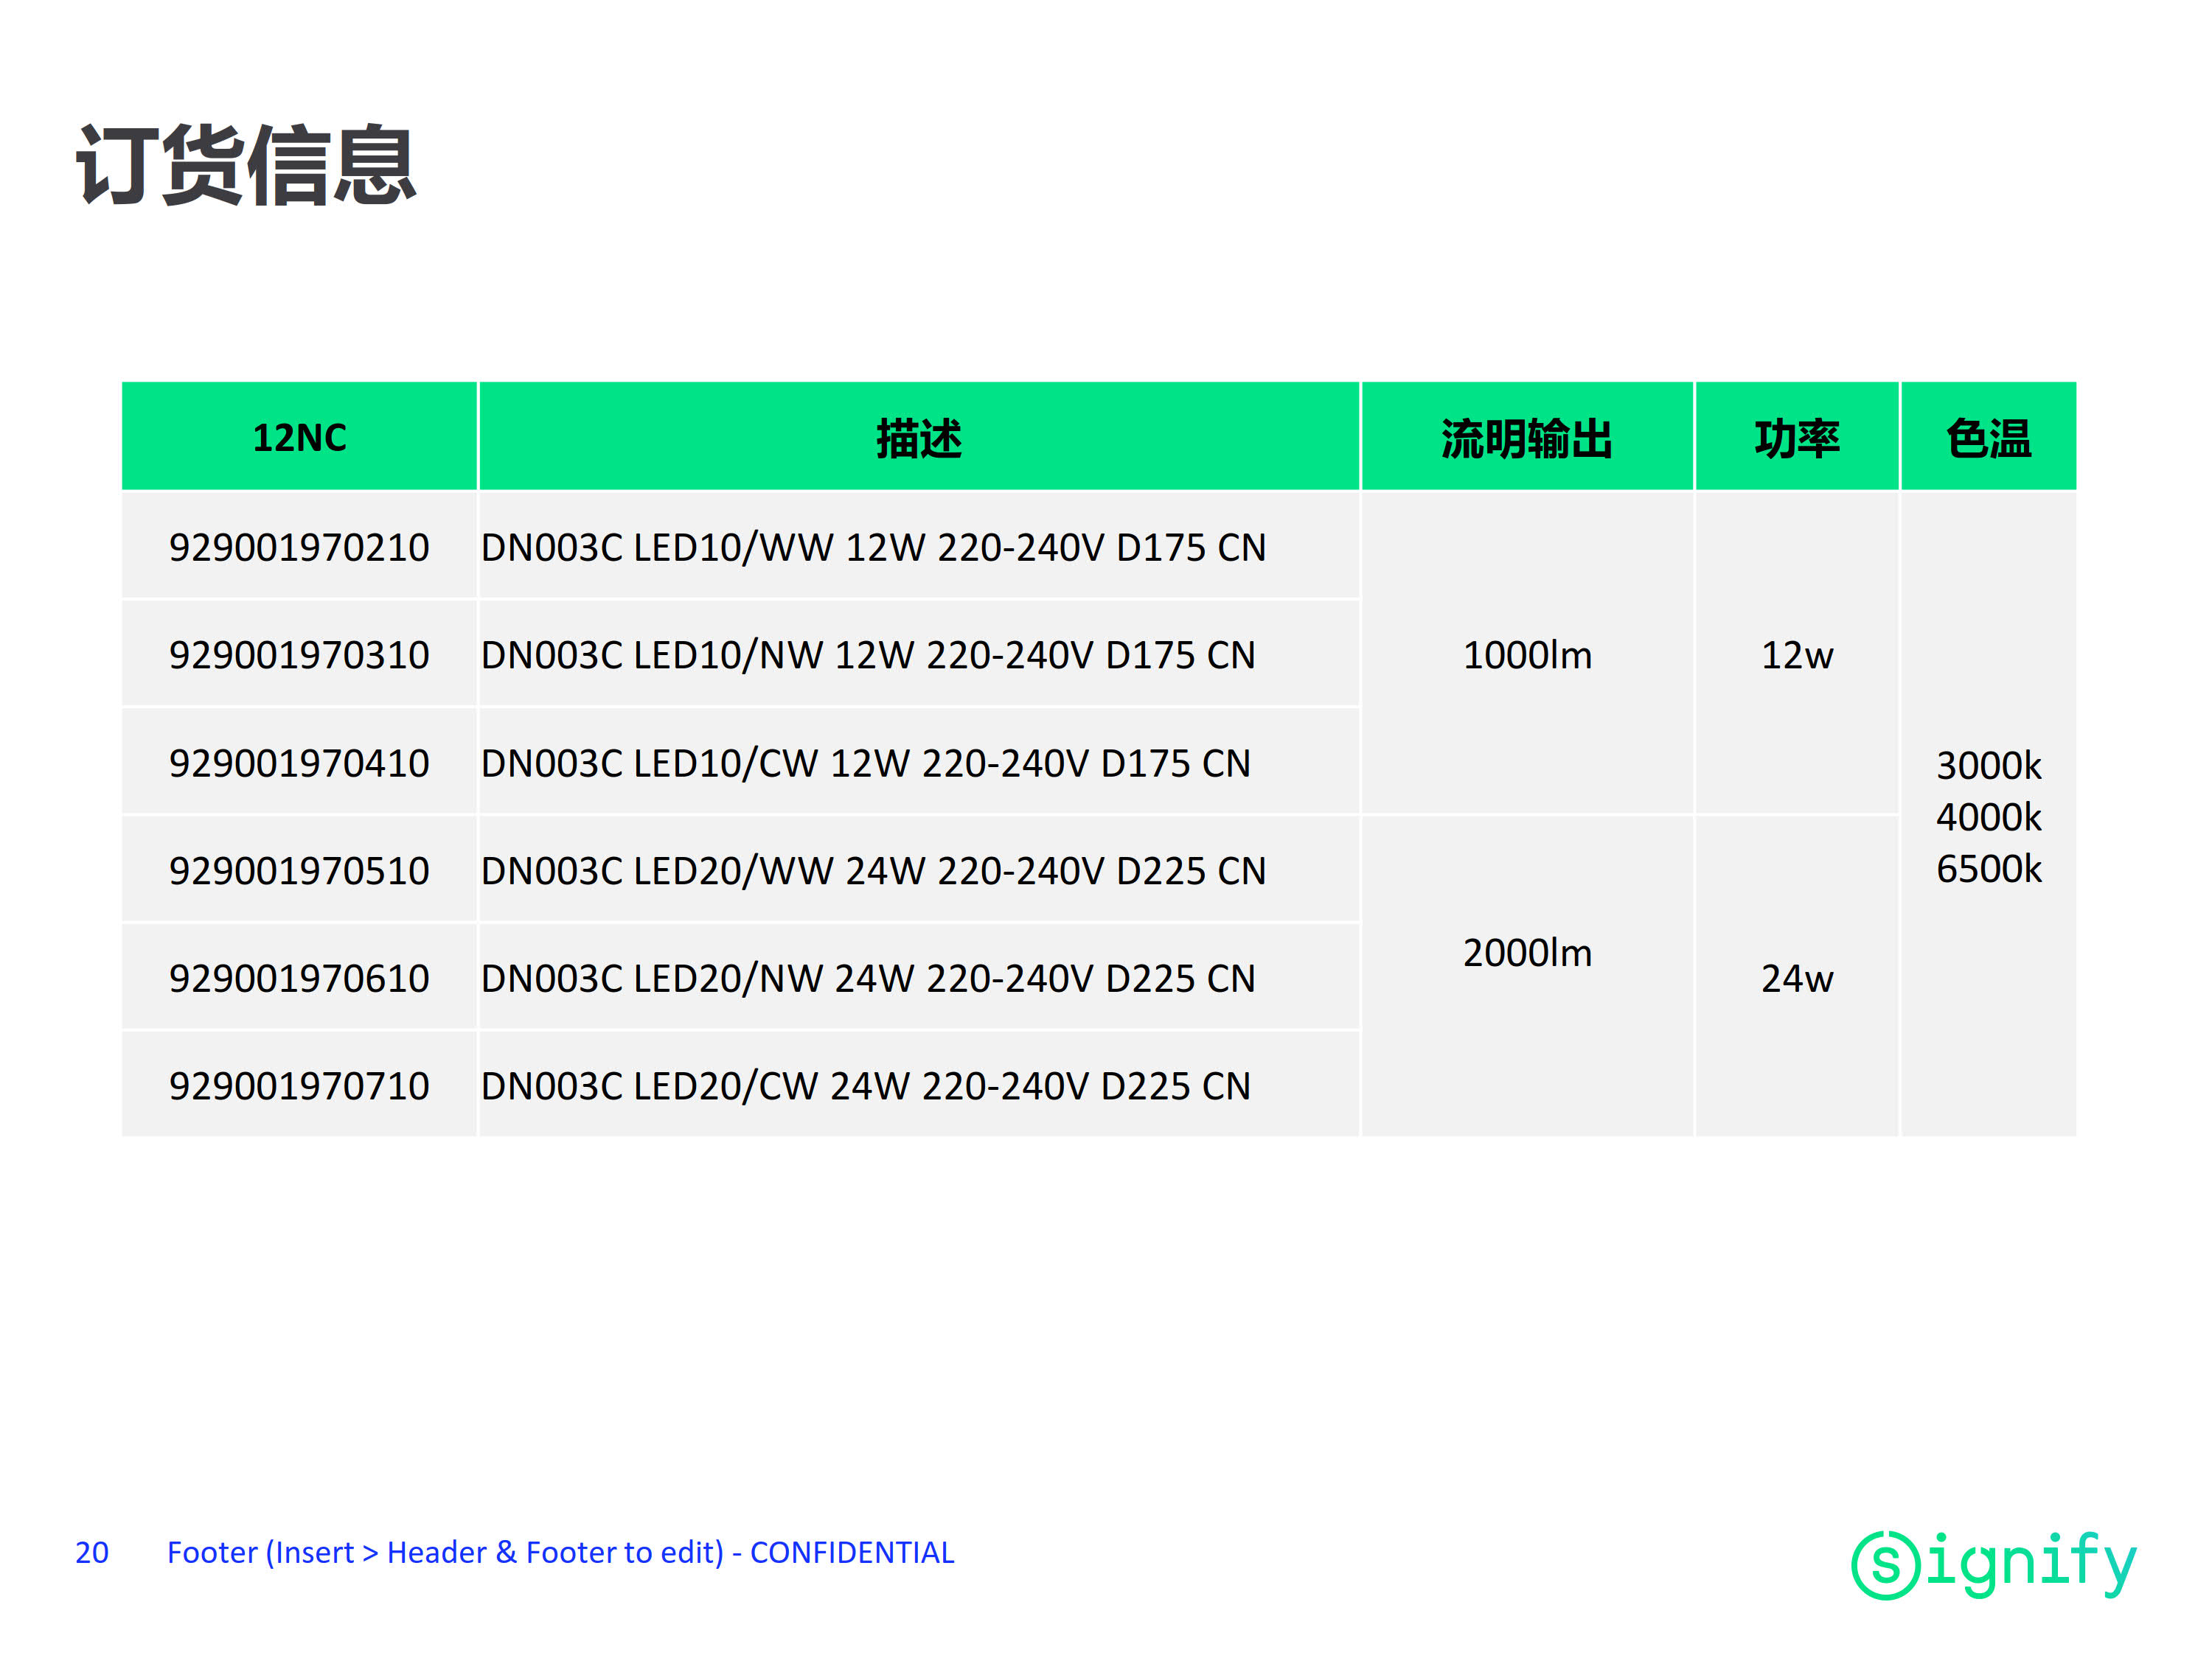Select description DN003C LED10/CW 12W D175
This screenshot has height=1658, width=2212.
[x=919, y=763]
